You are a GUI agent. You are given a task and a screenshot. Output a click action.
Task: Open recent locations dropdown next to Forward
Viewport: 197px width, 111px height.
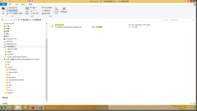(9, 20)
